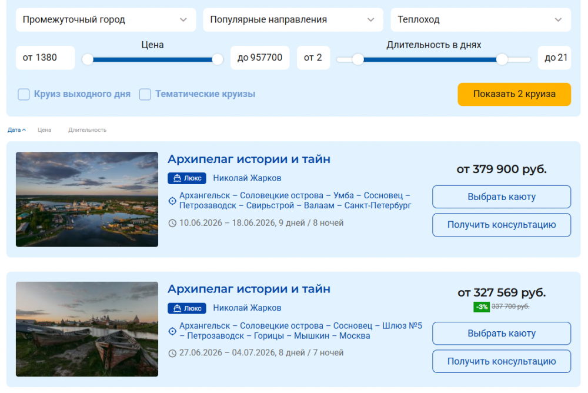Click the Люкс ship badge on first cruise

186,178
